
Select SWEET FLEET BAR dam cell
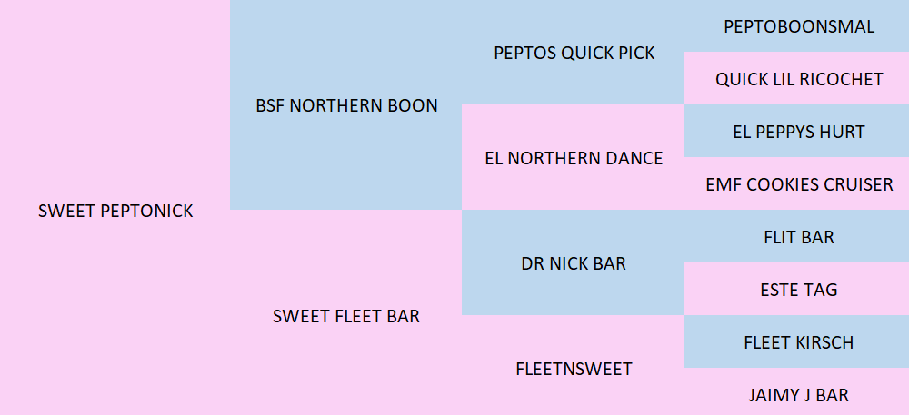coord(346,312)
